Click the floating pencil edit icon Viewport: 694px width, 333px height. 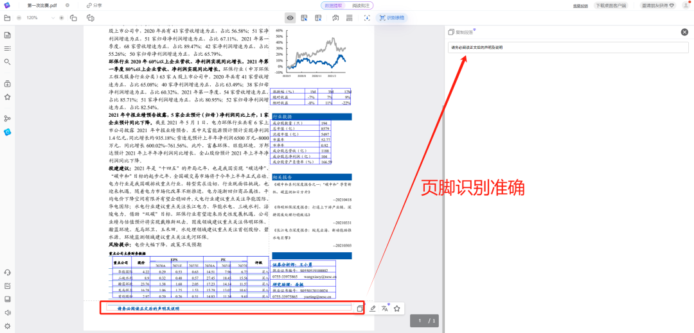click(373, 308)
